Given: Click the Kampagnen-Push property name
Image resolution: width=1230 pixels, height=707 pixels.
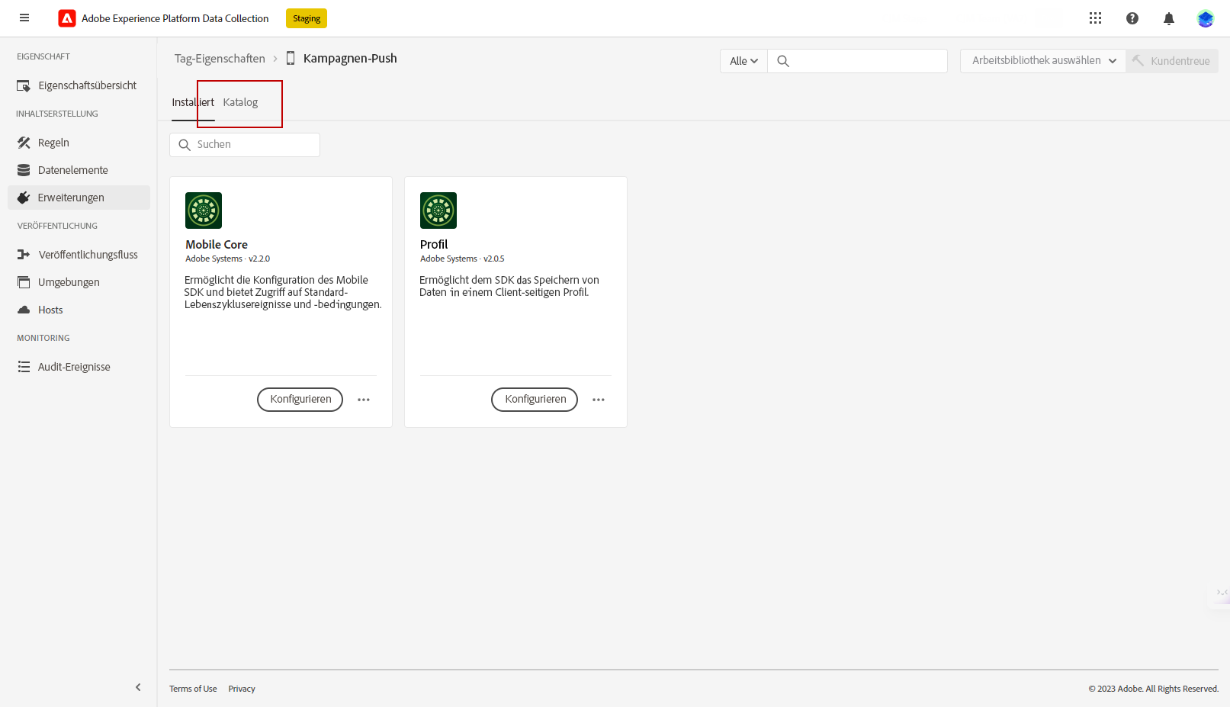Looking at the screenshot, I should coord(350,59).
